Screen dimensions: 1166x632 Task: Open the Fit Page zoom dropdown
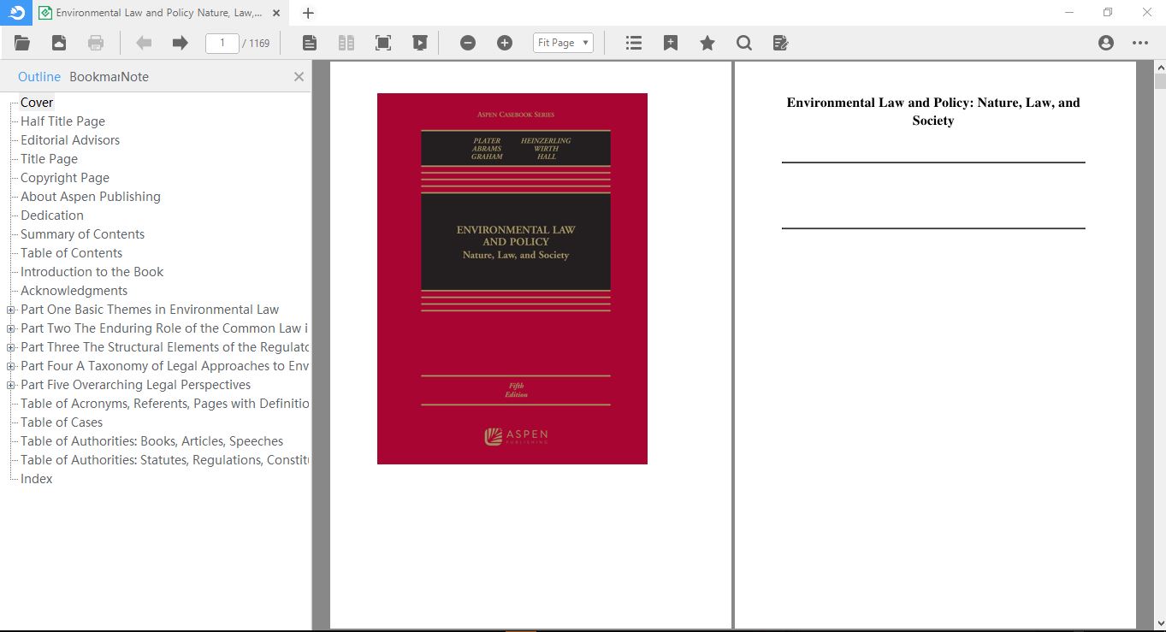[x=563, y=43]
